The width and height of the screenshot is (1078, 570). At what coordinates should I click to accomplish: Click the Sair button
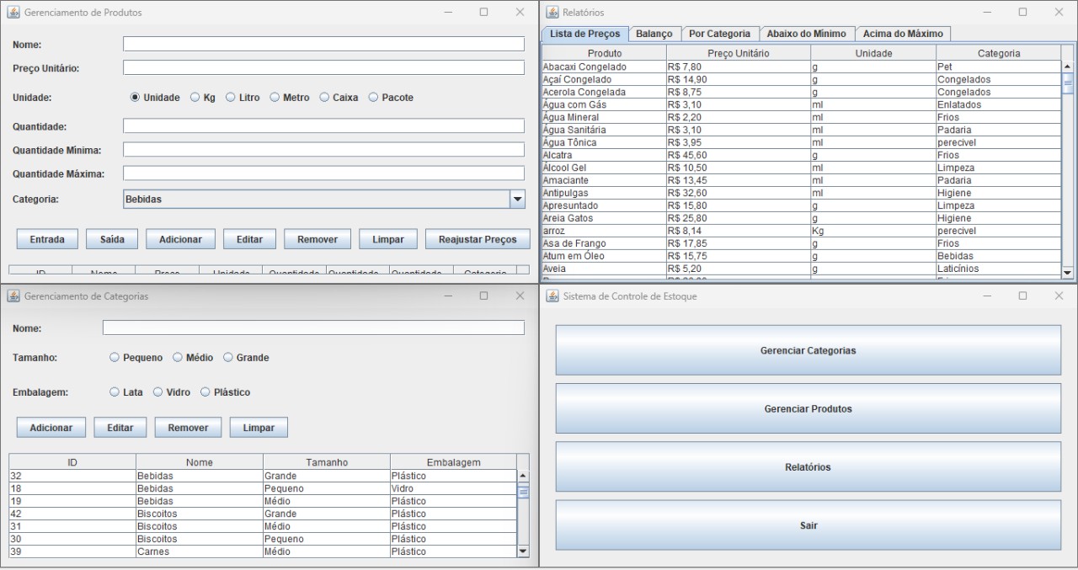click(x=808, y=525)
